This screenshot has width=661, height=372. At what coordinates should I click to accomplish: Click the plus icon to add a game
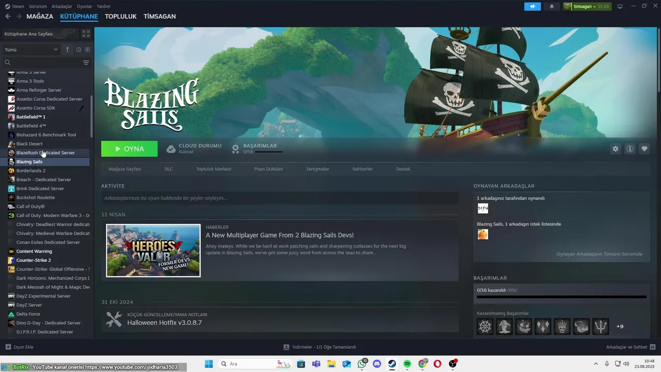(8, 347)
